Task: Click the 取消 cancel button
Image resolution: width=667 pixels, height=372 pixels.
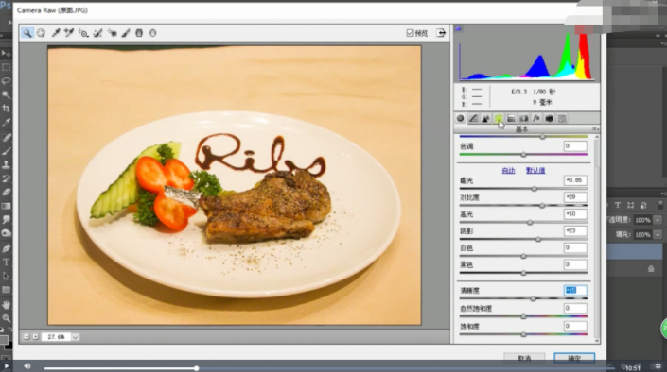Action: coord(524,358)
